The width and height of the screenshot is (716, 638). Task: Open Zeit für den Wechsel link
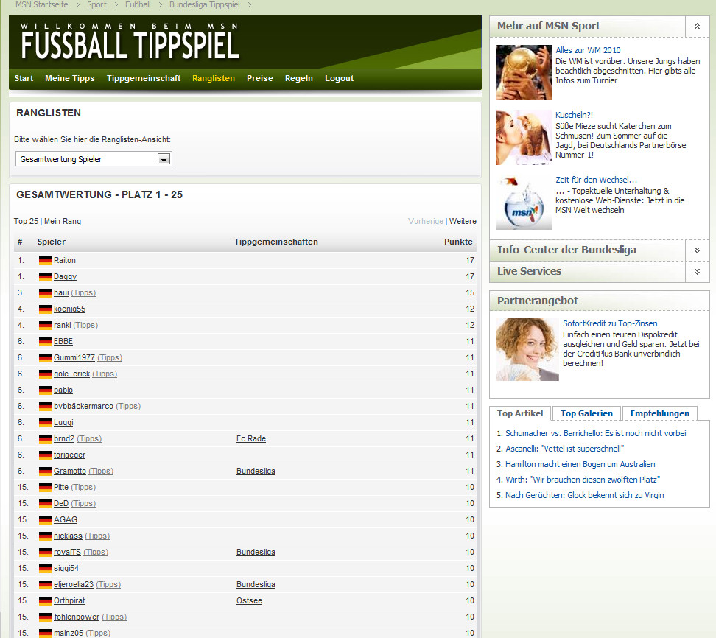(x=596, y=180)
